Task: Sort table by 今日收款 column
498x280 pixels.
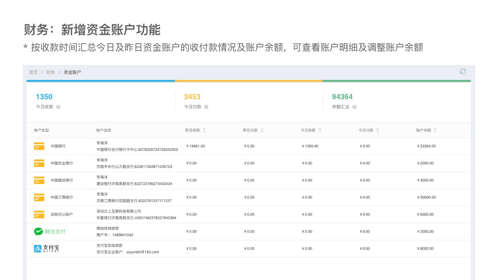Action: (320, 130)
